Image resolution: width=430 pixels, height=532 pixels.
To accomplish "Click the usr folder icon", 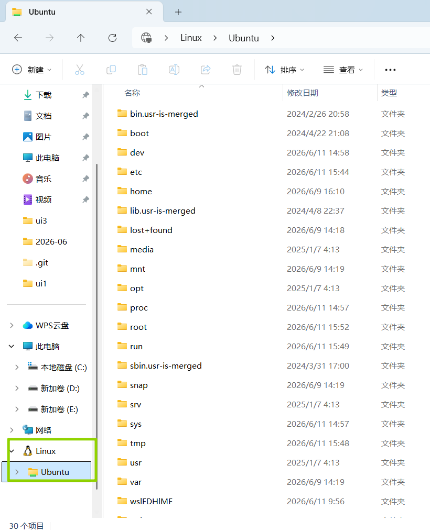I will [x=122, y=462].
